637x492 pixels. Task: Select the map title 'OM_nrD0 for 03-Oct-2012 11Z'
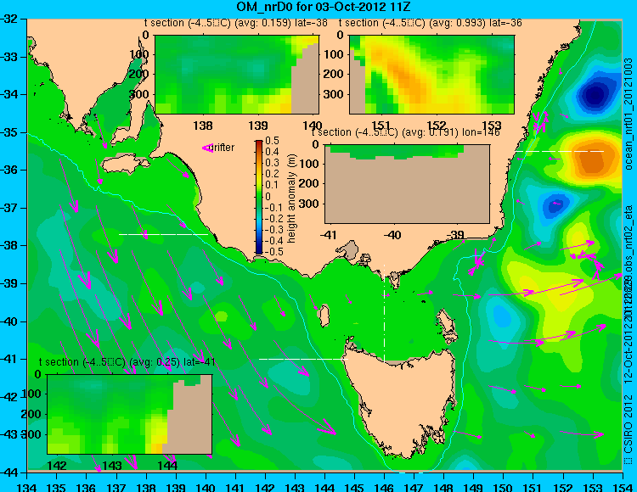[x=324, y=6]
